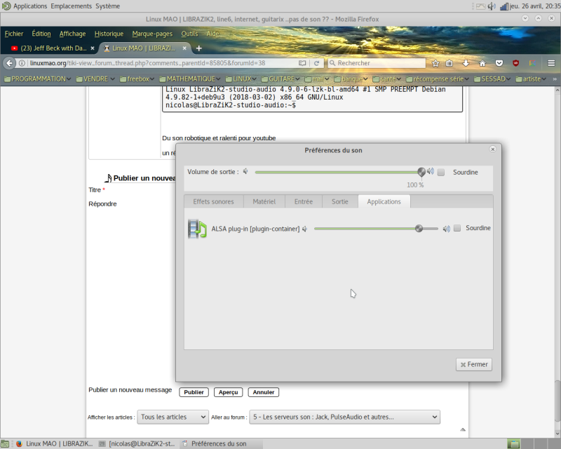
Task: Switch to Entrée tab
Action: [x=304, y=201]
